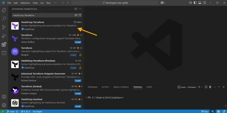Screen dimensions: 227x113
Task: Open the Manage gear icon
Action: pos(4,105)
